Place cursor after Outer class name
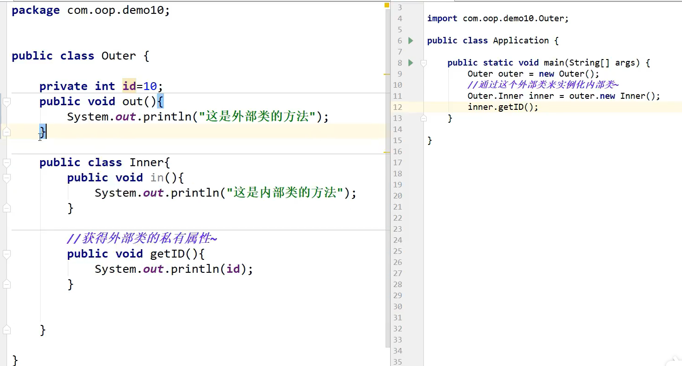The width and height of the screenshot is (682, 366). coord(136,56)
